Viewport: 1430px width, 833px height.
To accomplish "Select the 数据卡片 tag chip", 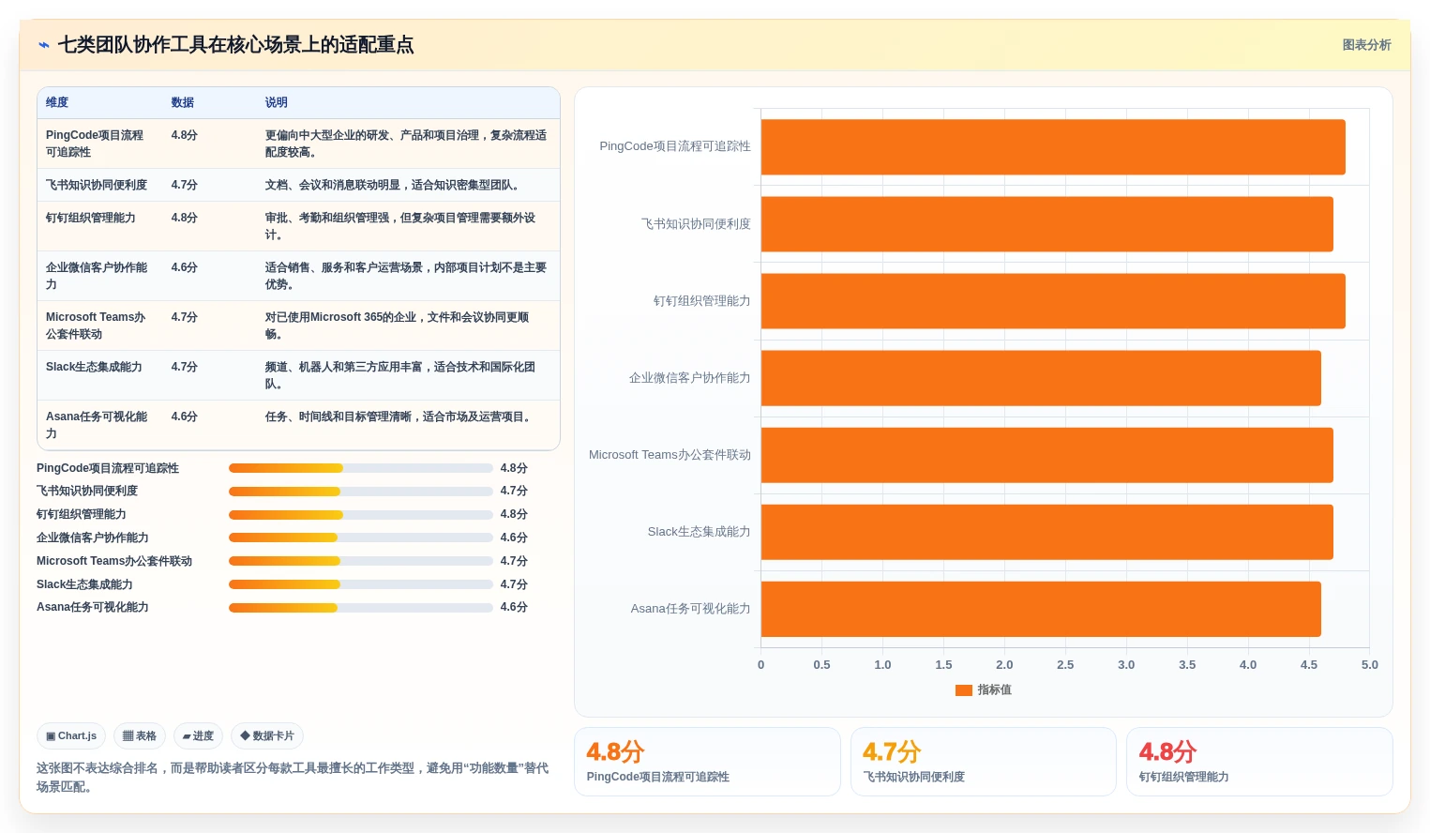I will pyautogui.click(x=267, y=736).
